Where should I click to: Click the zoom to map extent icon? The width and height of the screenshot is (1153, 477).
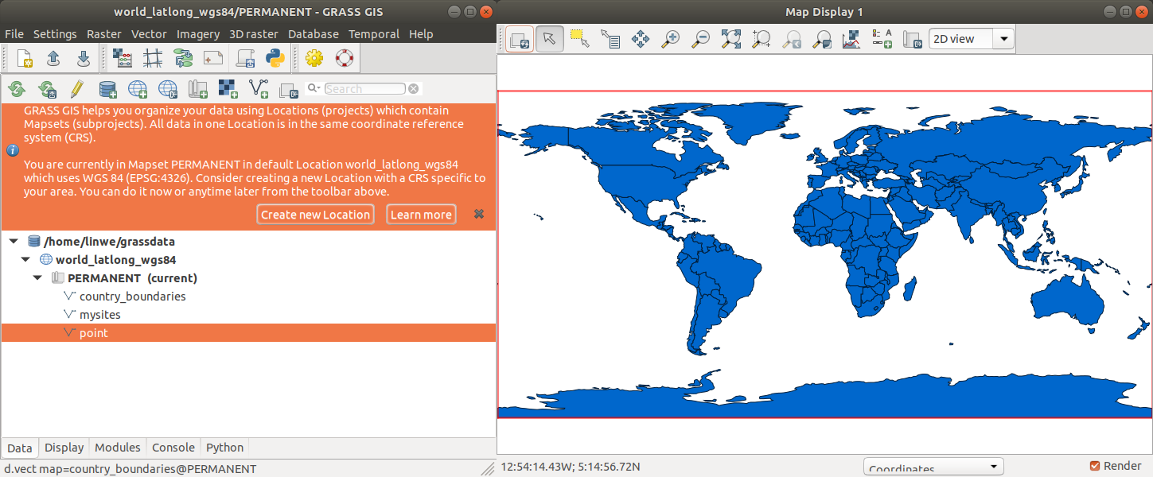click(730, 39)
